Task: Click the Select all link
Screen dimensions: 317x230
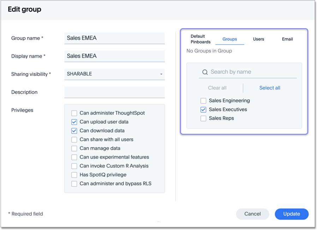Action: click(x=270, y=88)
